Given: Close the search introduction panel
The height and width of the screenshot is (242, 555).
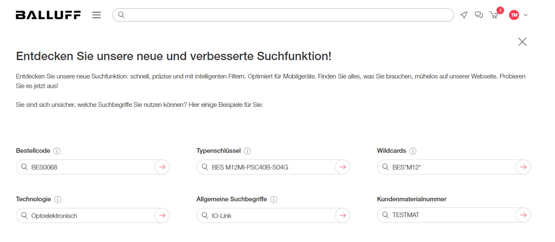Looking at the screenshot, I should tap(522, 42).
